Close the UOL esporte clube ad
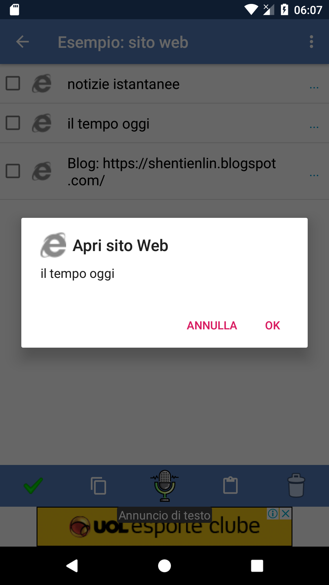Viewport: 329px width, 585px height. point(286,514)
